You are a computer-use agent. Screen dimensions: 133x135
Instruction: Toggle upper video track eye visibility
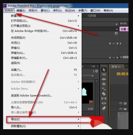[121, 103]
